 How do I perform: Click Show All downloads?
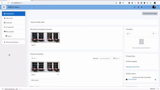(152, 89)
